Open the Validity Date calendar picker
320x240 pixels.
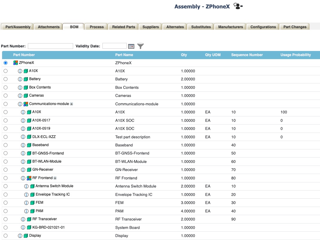point(131,46)
